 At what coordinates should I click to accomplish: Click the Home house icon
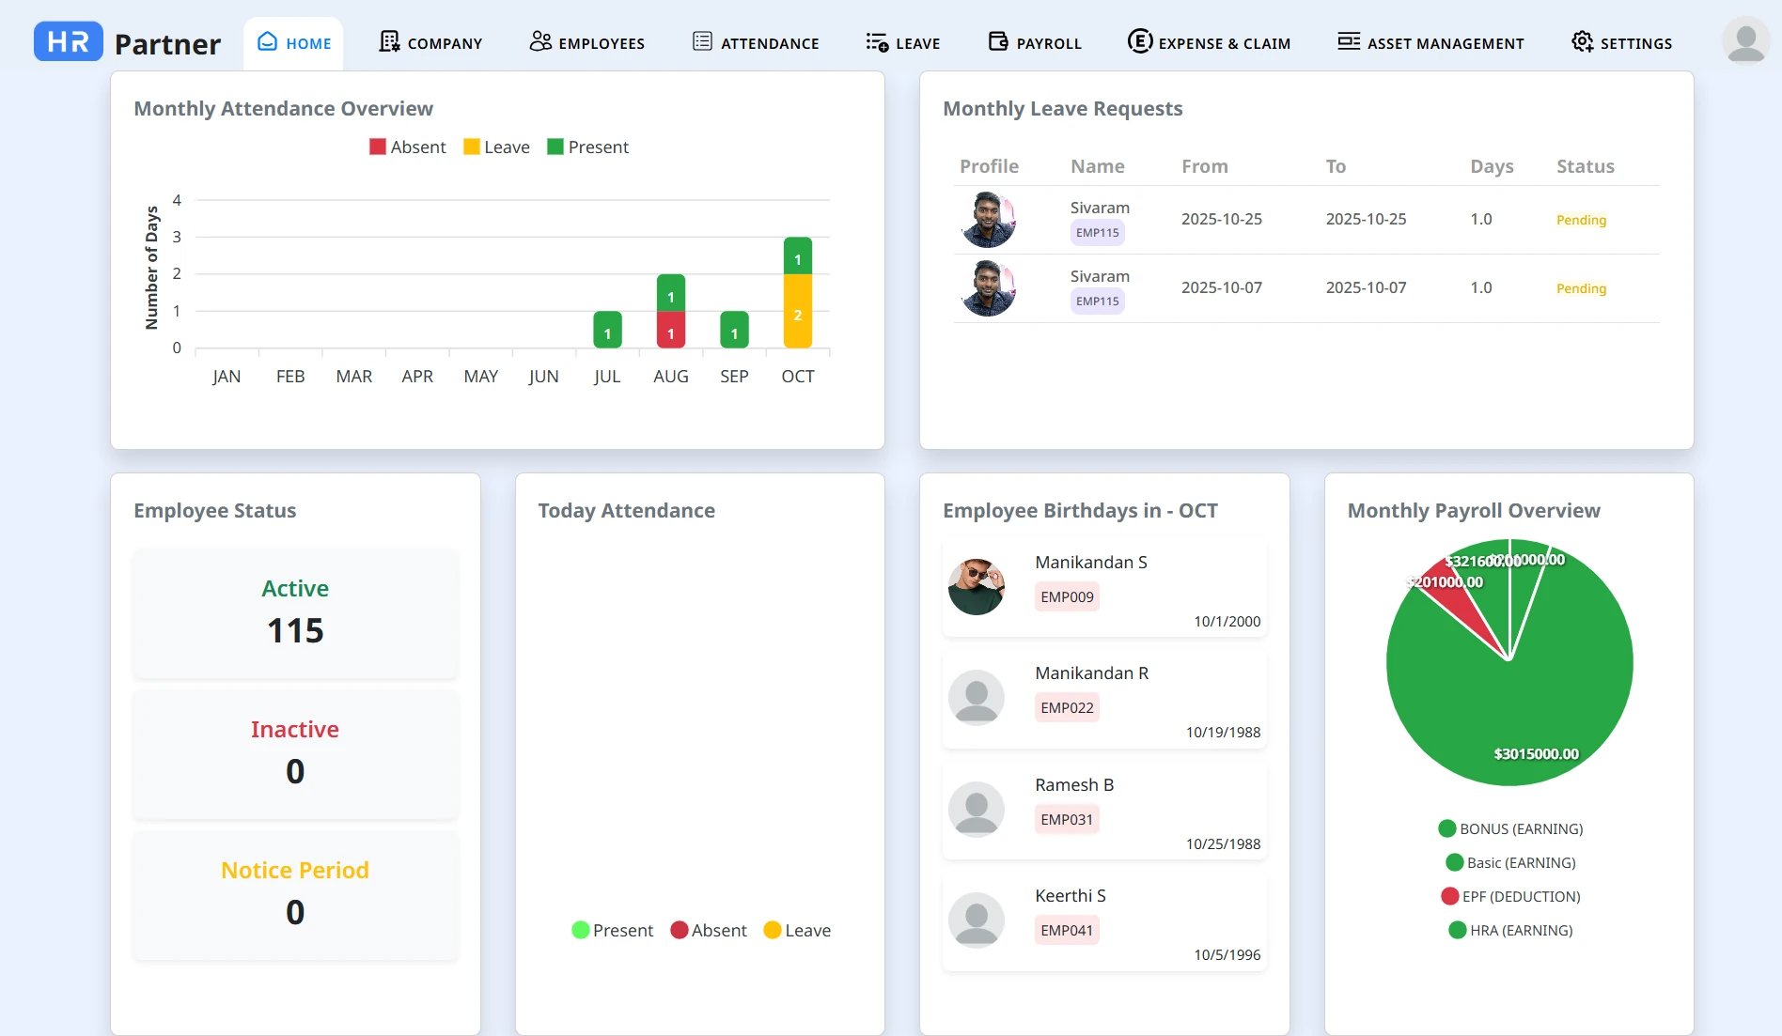(268, 42)
